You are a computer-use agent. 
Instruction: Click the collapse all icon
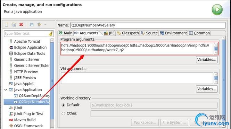[32, 25]
